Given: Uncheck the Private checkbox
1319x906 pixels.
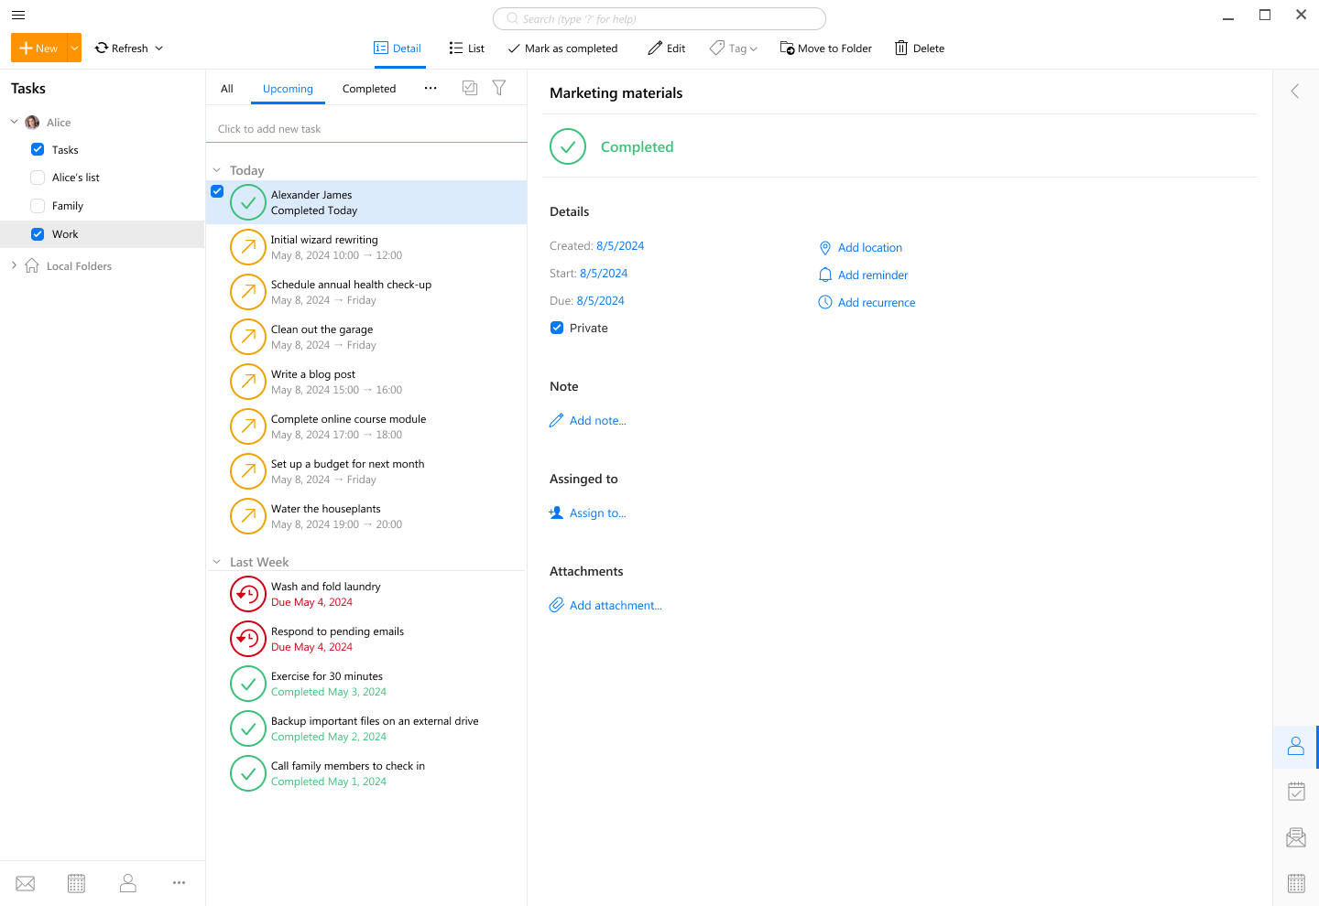Looking at the screenshot, I should [557, 328].
